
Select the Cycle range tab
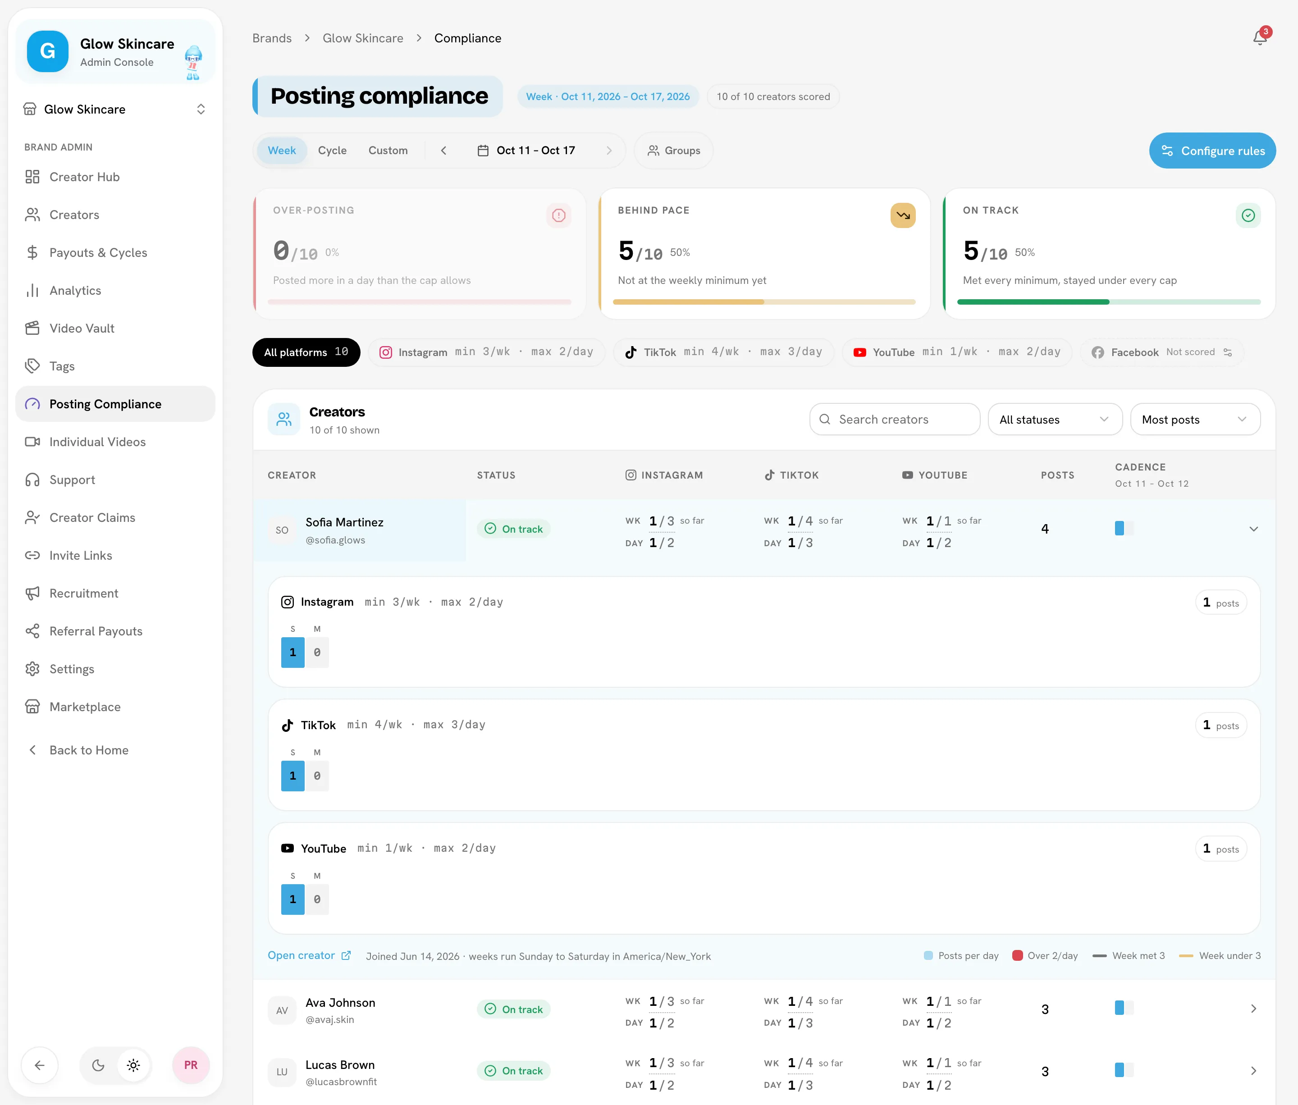pyautogui.click(x=332, y=151)
